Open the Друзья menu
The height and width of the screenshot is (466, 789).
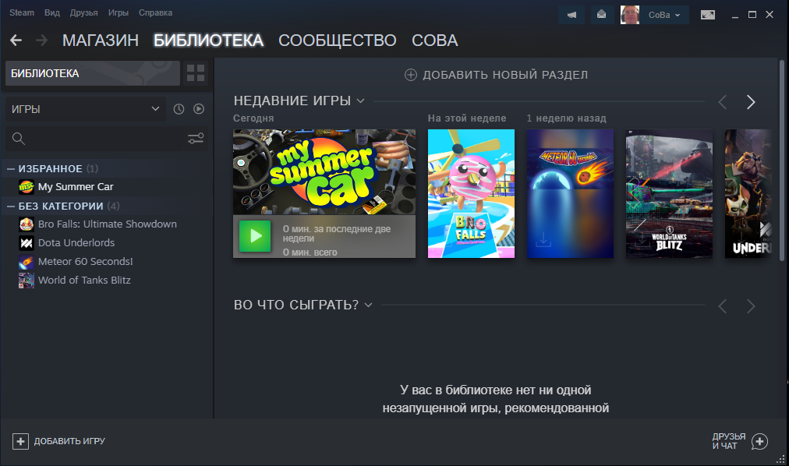point(83,12)
